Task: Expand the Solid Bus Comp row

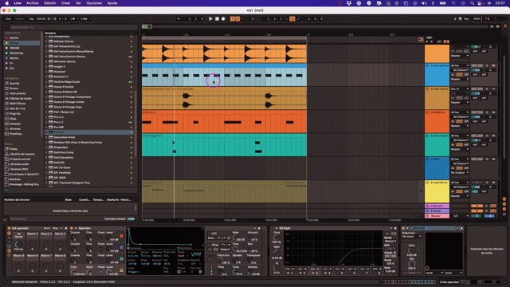Action: 46,152
